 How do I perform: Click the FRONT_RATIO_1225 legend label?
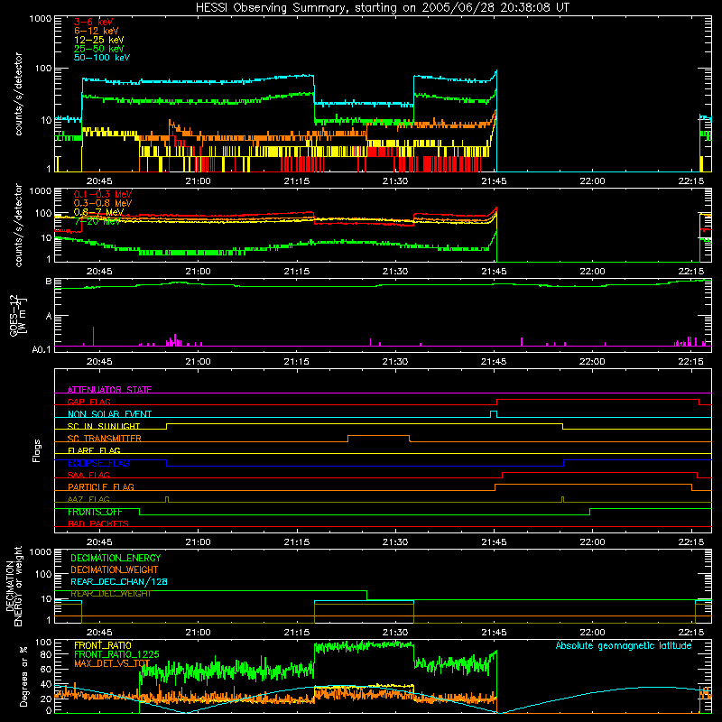[x=116, y=654]
